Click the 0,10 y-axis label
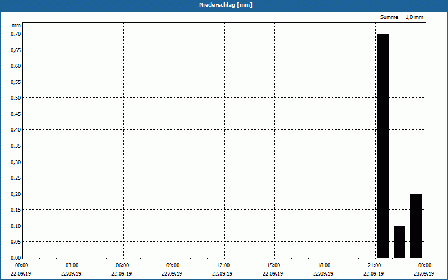Screen dimensions: 448x280 point(16,226)
